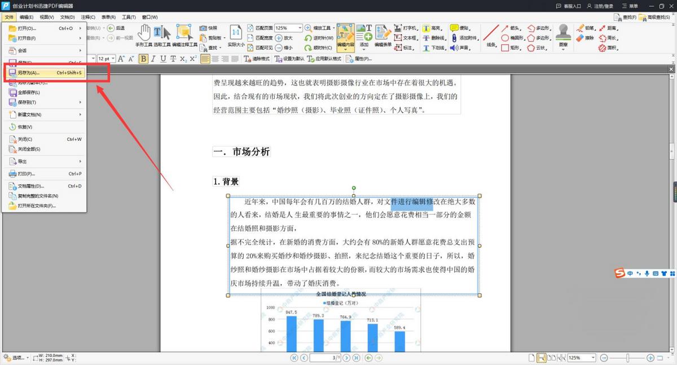Image resolution: width=677 pixels, height=365 pixels.
Task: Toggle underline formatting on the toolbar
Action: (164, 58)
